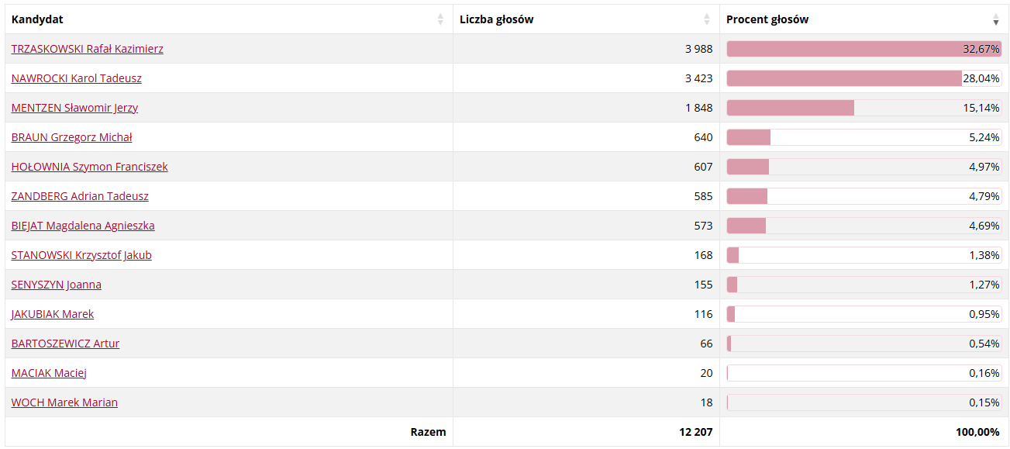Open TRZASKOWSKI Rafał Kazimierz candidate link
The image size is (1010, 449).
coord(87,49)
